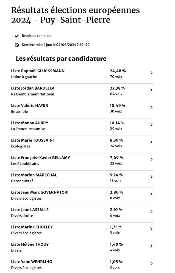Image resolution: width=175 pixels, height=273 pixels.
Task: Open Yann WEHRLING details chevron
Action: point(151,263)
